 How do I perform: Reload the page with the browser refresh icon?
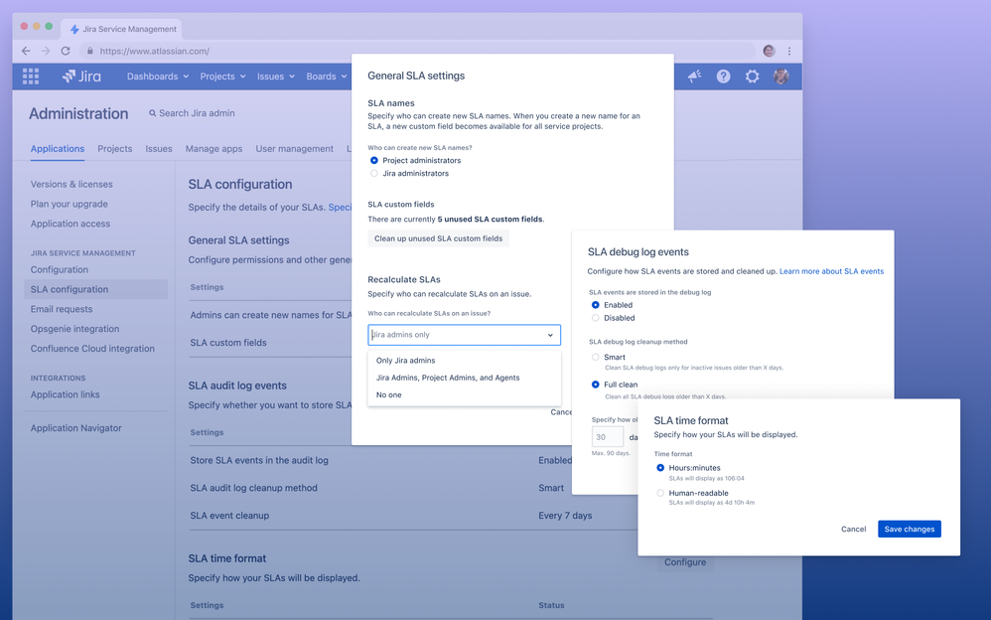[66, 51]
